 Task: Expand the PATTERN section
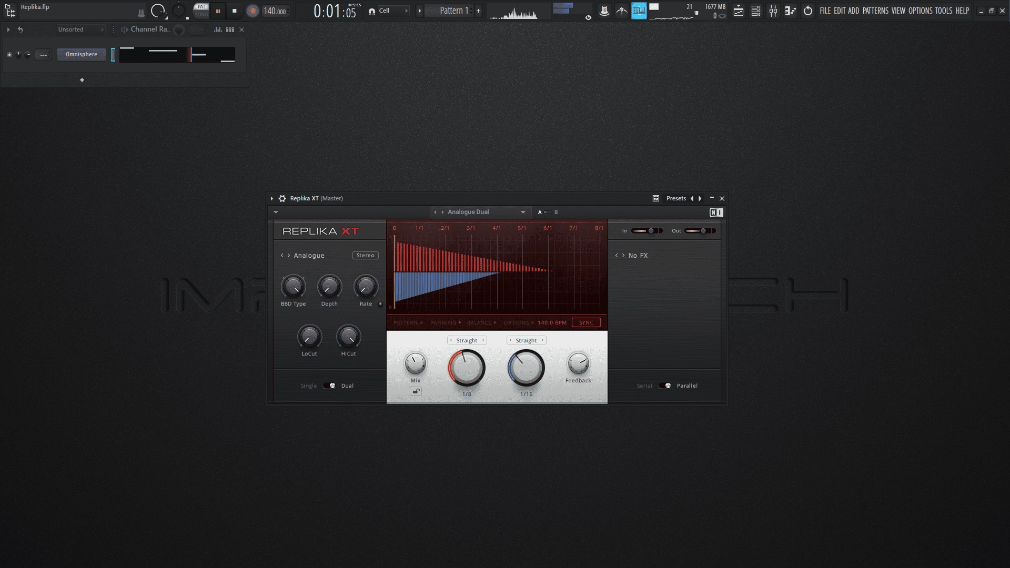tap(408, 322)
